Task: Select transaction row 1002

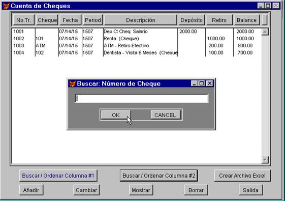Action: tap(137, 39)
